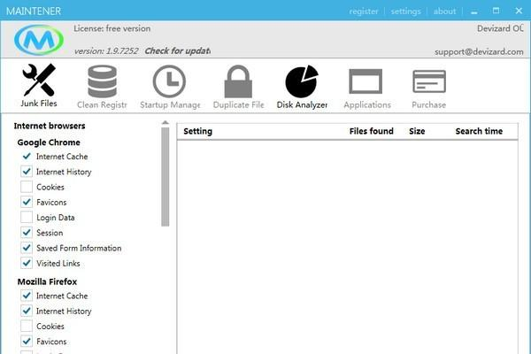Viewport: 531px width, 354px height.
Task: Click the Internet browsers heading
Action: click(50, 126)
